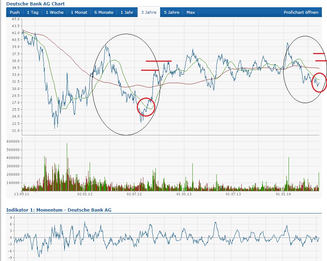Click the Indikator 1: Momentum heading

[x=59, y=210]
